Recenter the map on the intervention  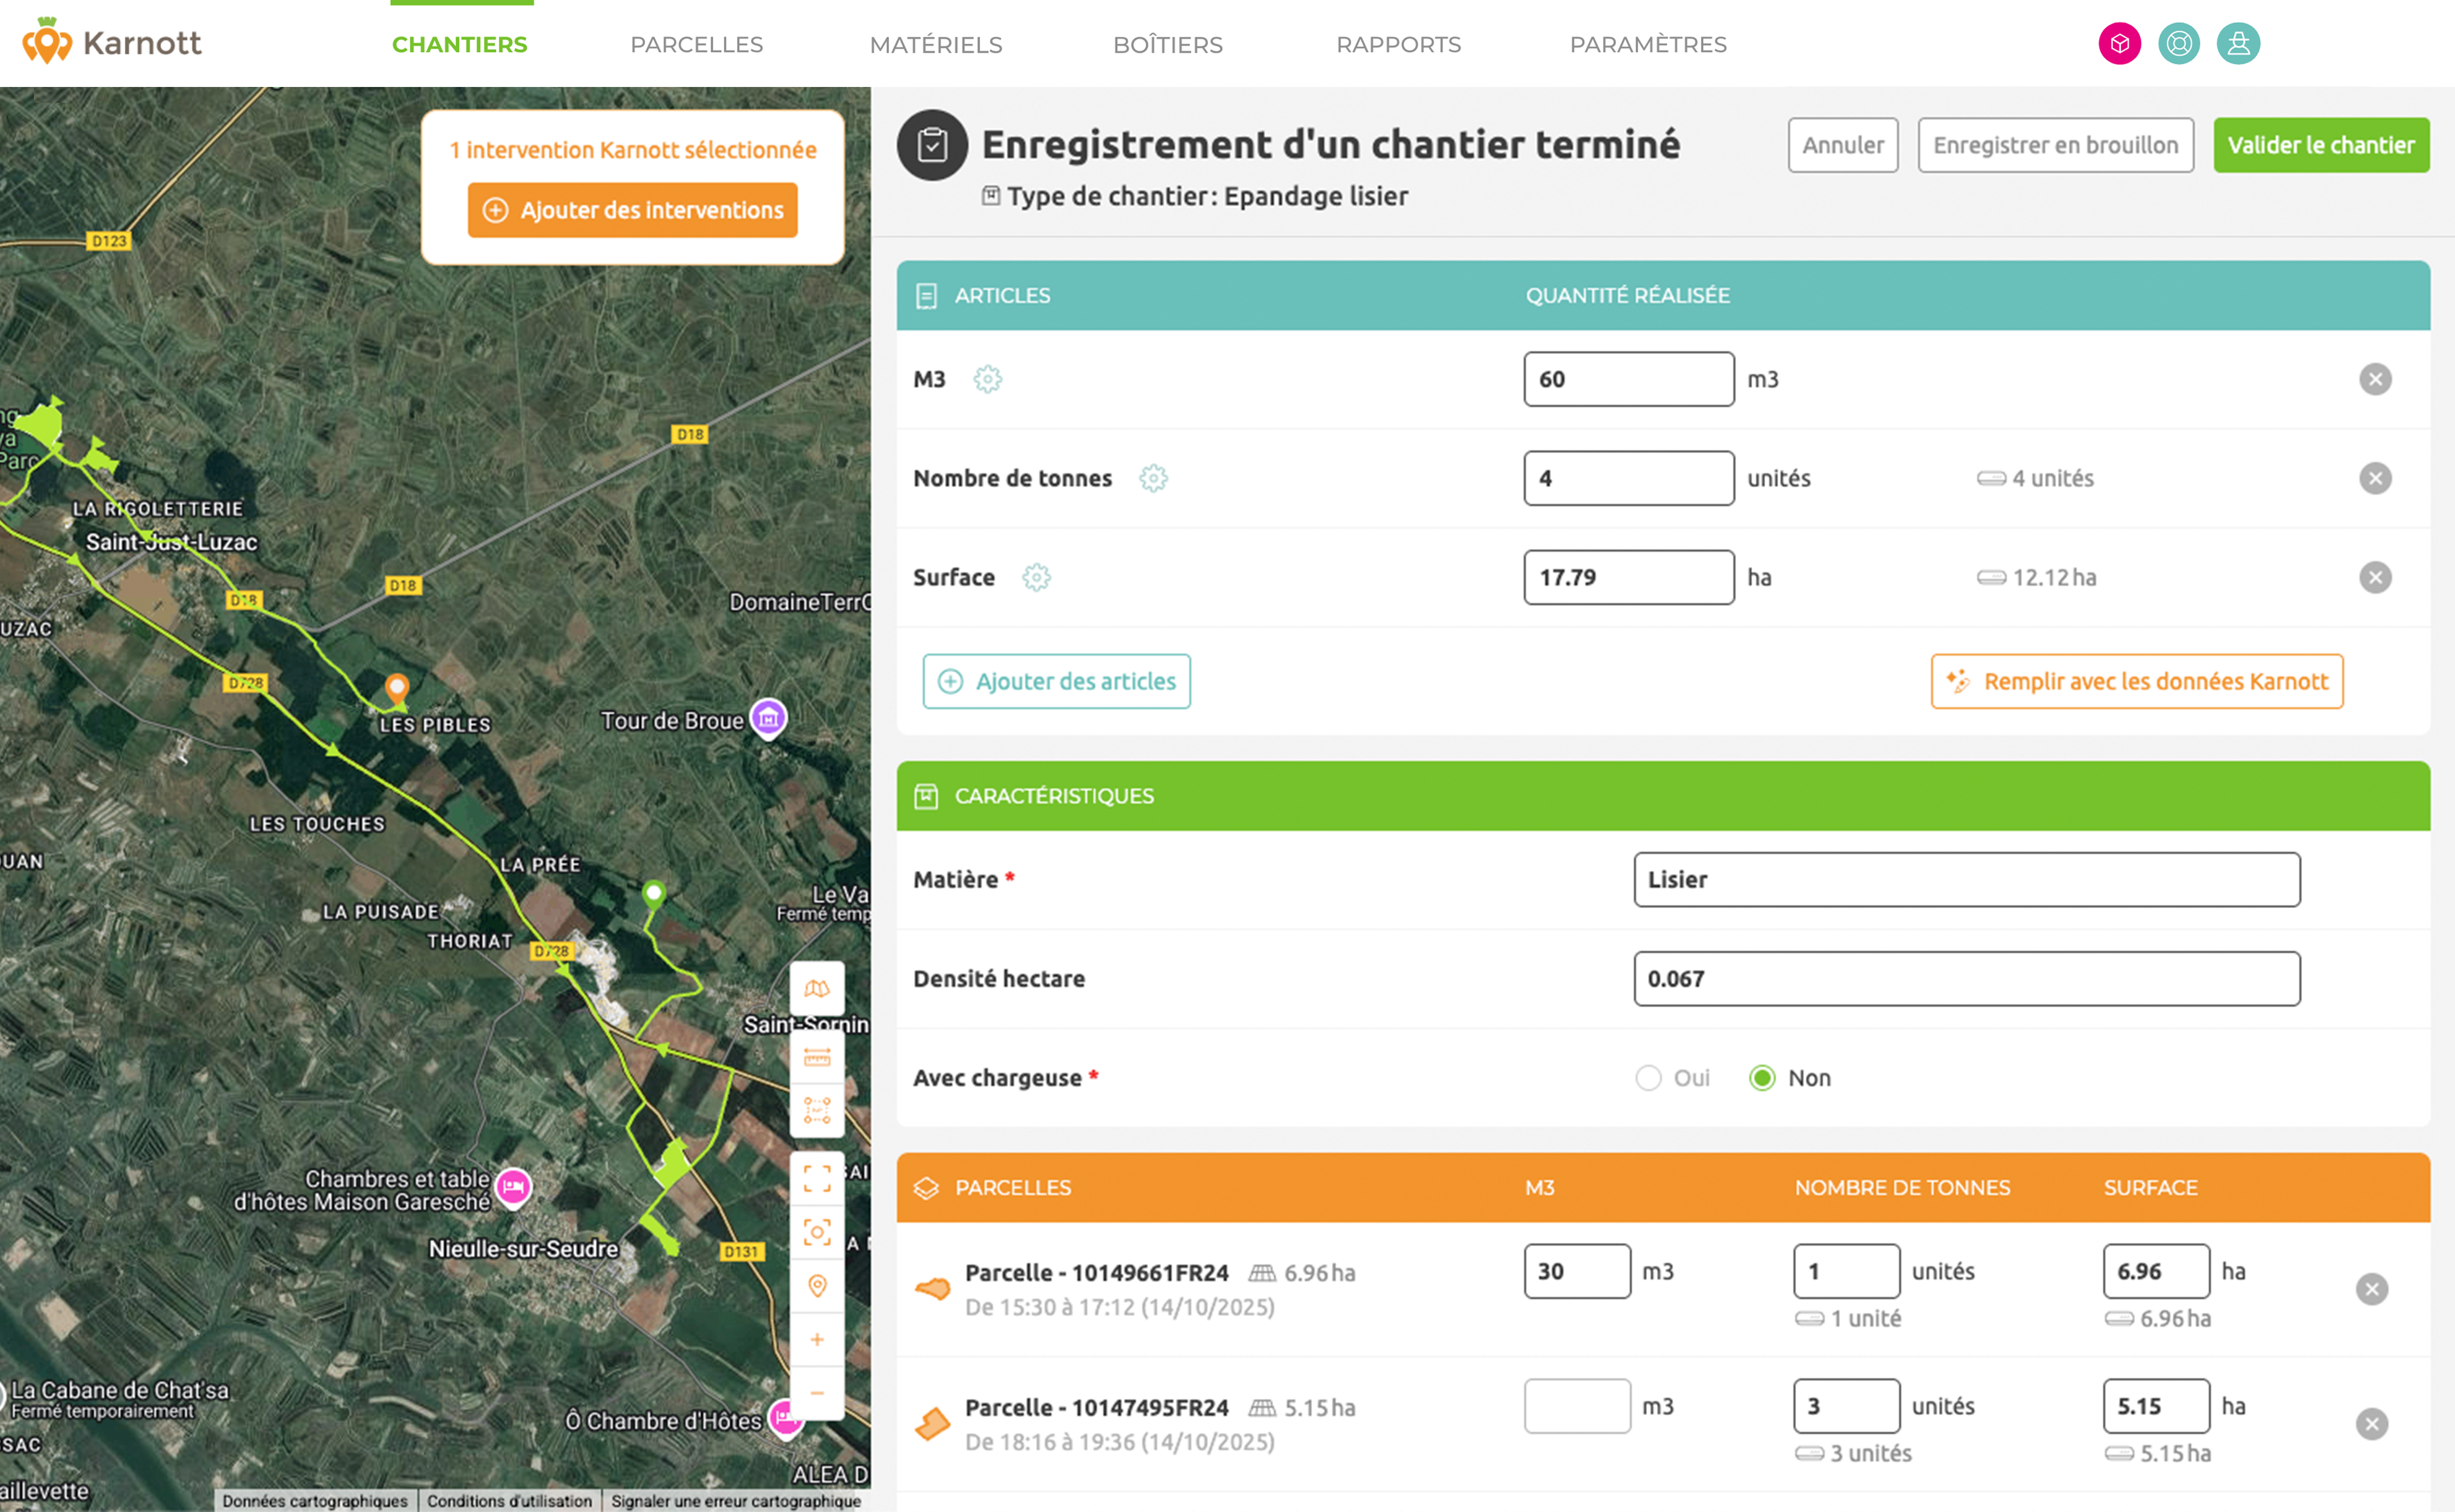coord(817,1233)
